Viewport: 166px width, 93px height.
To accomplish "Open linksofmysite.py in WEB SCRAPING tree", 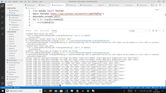I will (x=14, y=77).
